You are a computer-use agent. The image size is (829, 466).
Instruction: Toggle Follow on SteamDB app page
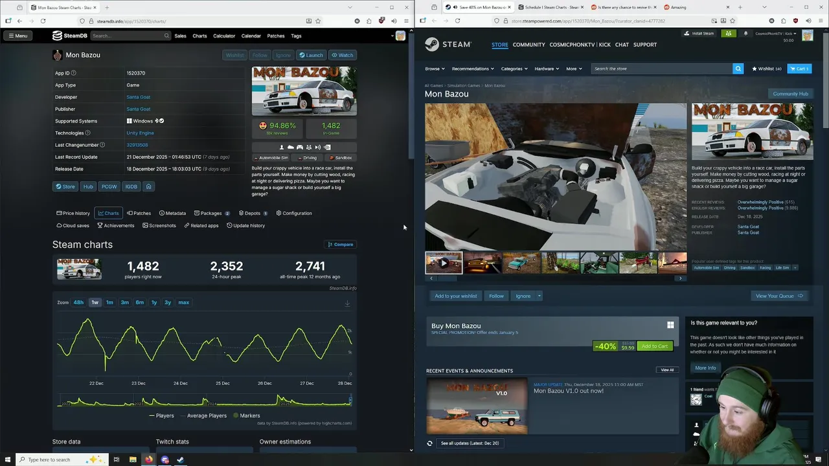[260, 55]
